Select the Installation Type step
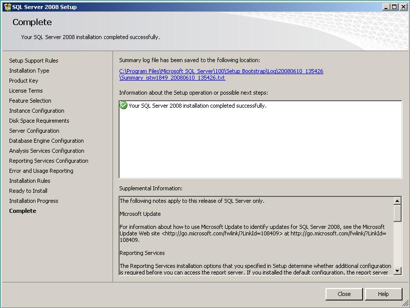 [29, 71]
